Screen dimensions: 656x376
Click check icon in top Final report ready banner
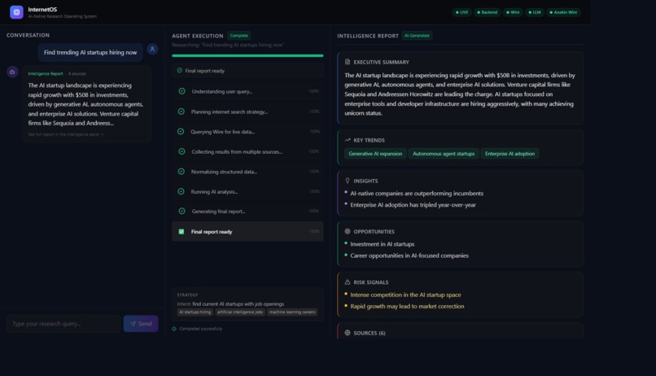click(x=180, y=70)
